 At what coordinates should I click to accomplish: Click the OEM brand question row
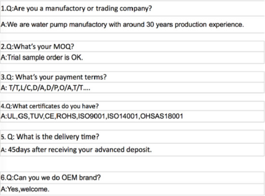point(132,177)
